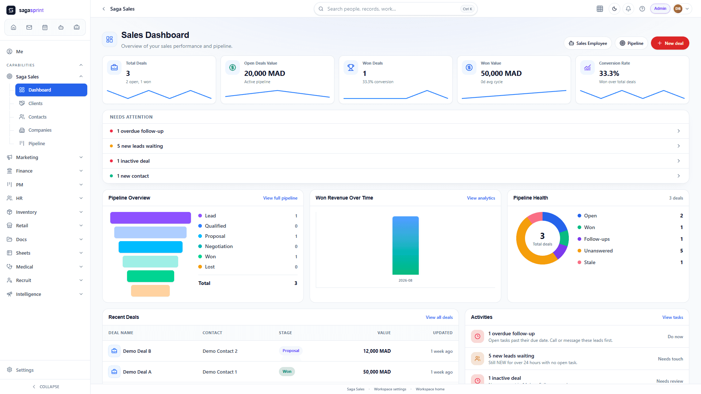Click the Conversion Rate chart icon
Viewport: 701px width, 394px height.
click(587, 67)
